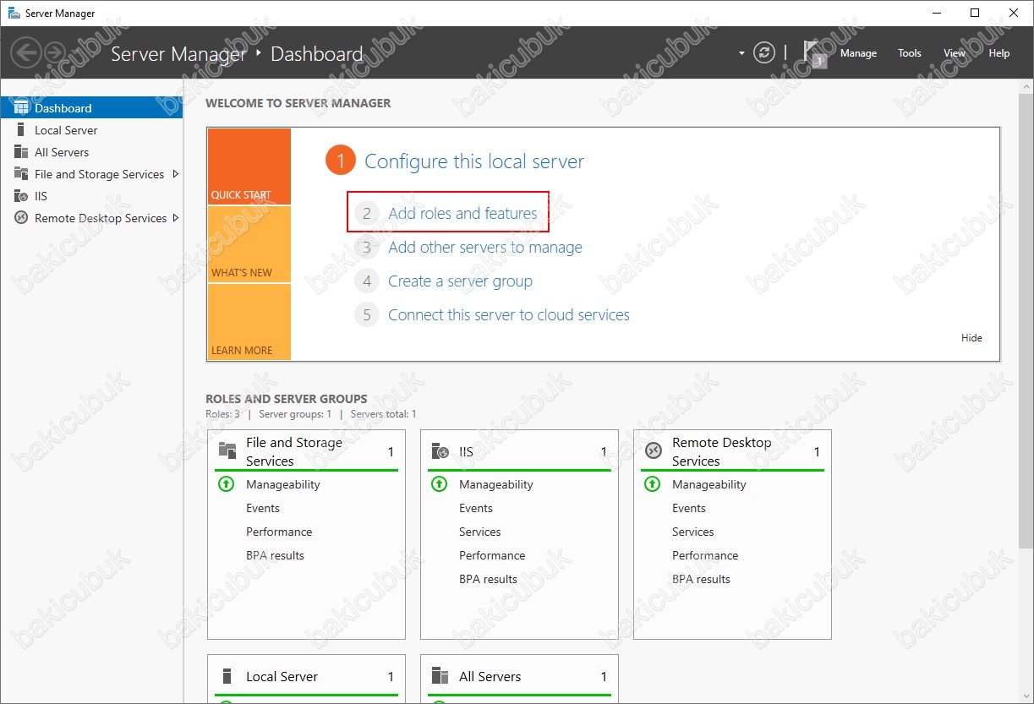Open Manageability in the IIS tile
The width and height of the screenshot is (1034, 704).
[x=496, y=484]
